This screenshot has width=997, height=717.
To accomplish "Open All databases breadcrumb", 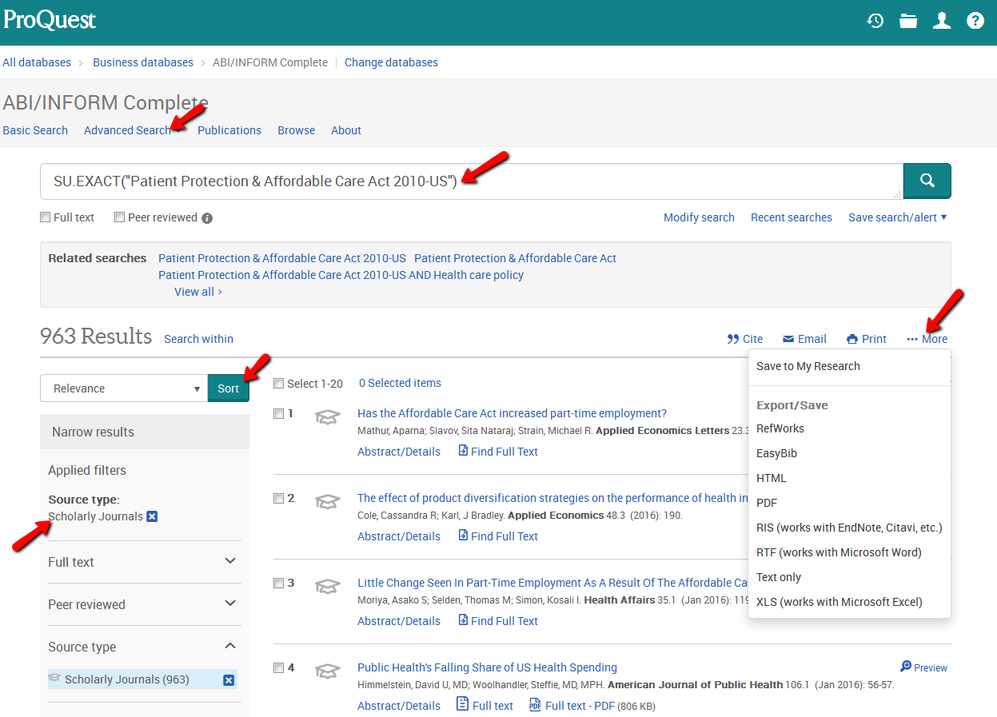I will point(37,62).
